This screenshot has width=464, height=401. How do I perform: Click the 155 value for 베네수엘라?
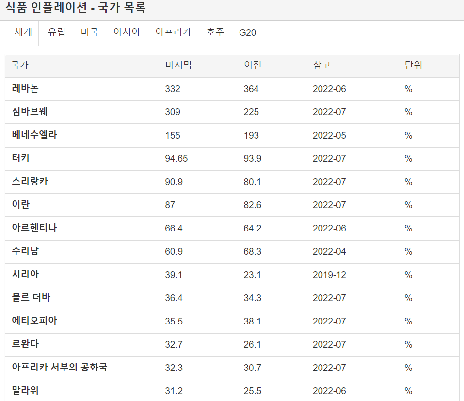pos(173,135)
